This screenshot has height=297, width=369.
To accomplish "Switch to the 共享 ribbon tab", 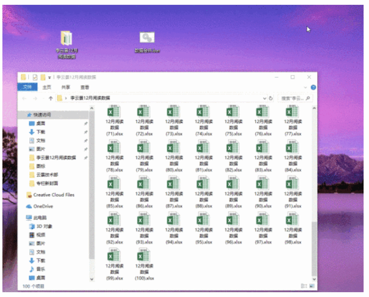I will click(x=66, y=87).
